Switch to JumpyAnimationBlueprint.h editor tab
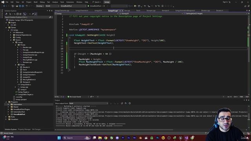Image resolution: width=251 pixels, height=141 pixels. click(185, 11)
